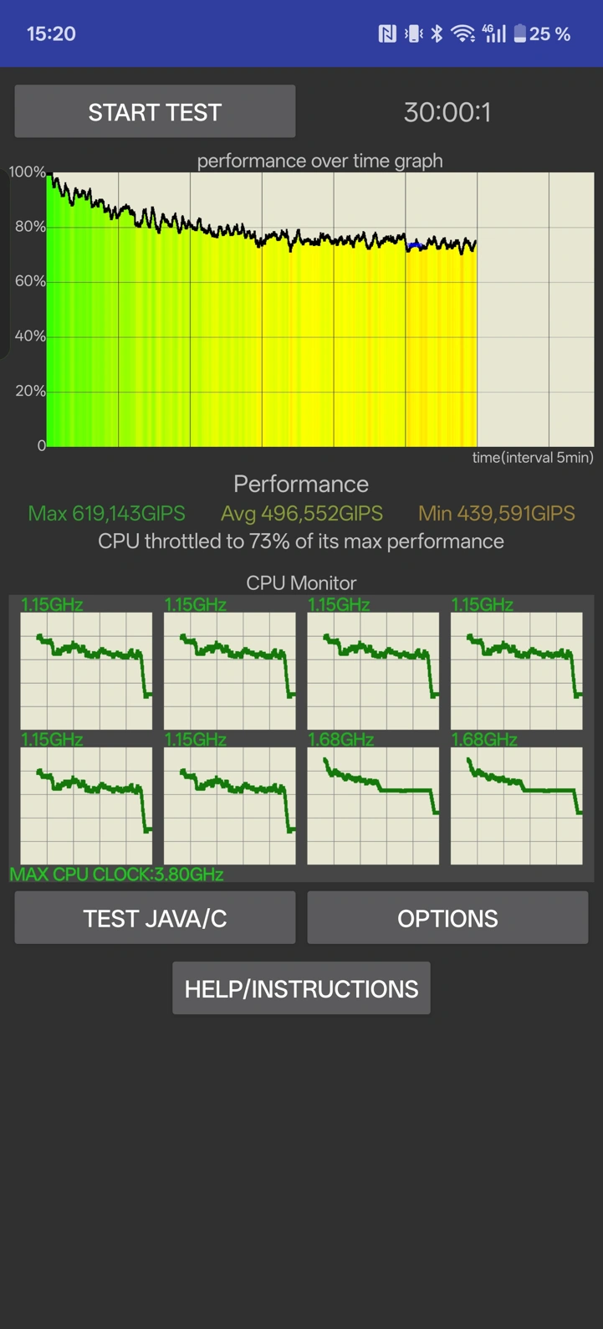603x1329 pixels.
Task: Open HELP/INSTRUCTIONS
Action: point(301,988)
